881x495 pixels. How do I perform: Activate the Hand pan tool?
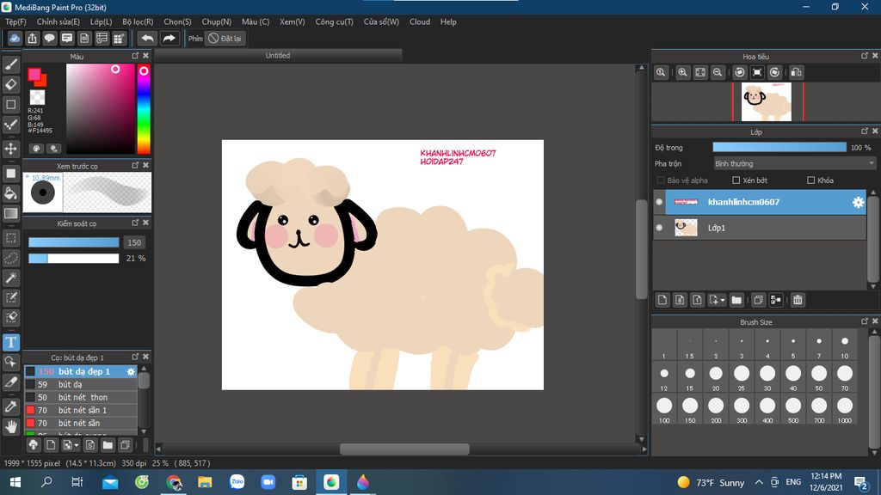[x=11, y=426]
